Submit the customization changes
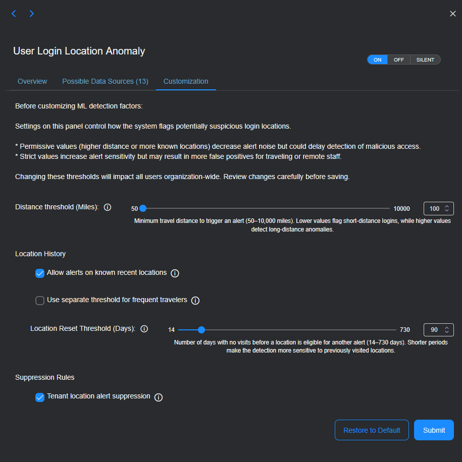 pos(434,430)
